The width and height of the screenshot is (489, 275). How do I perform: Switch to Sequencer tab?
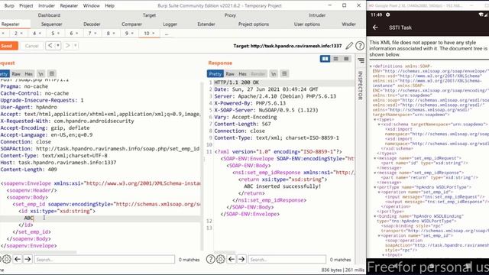52,24
